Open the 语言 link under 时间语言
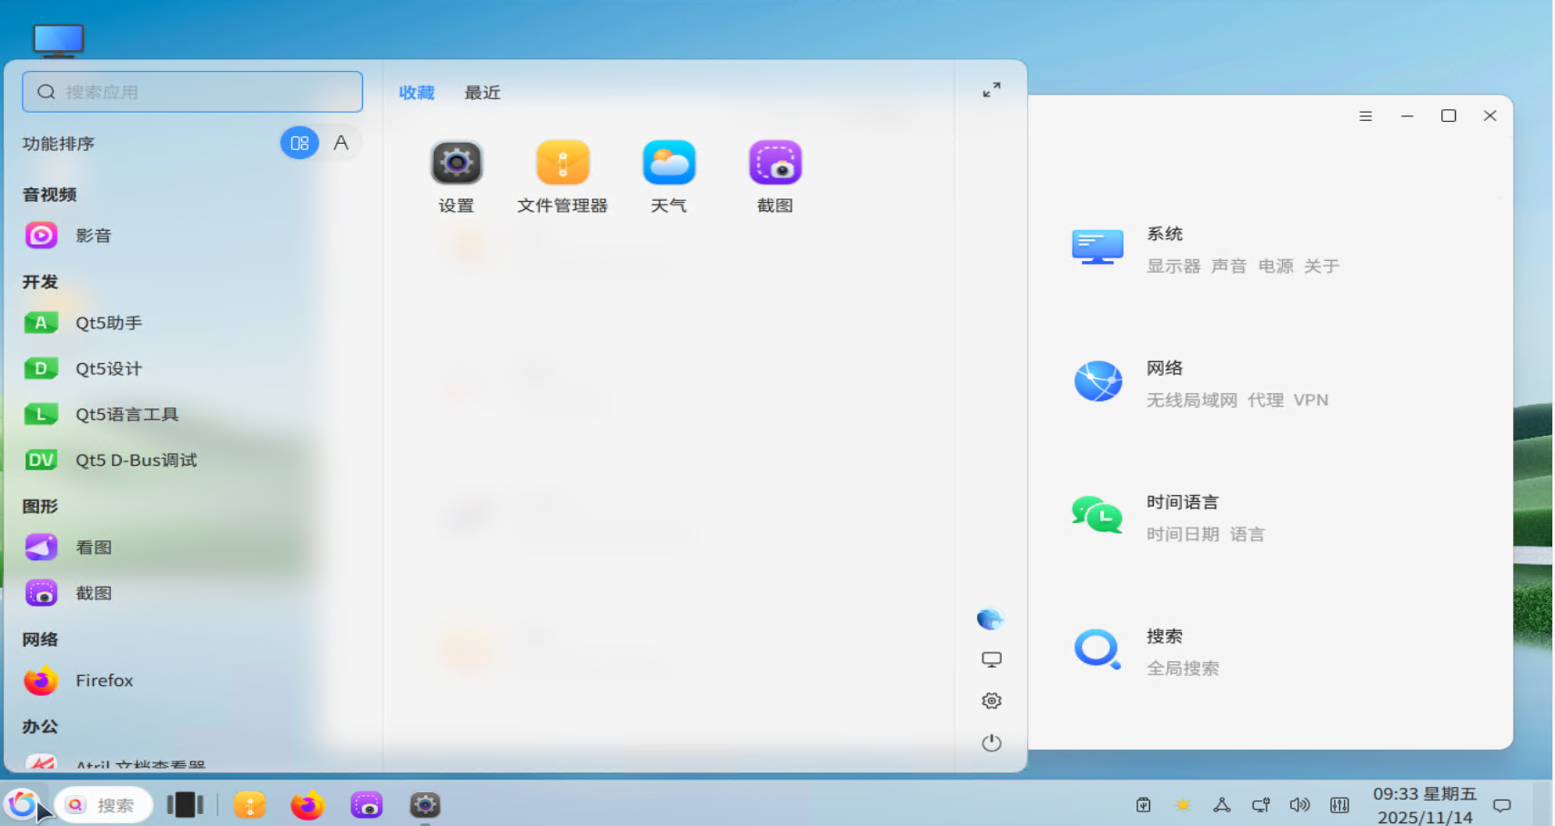Image resolution: width=1555 pixels, height=826 pixels. 1247,534
